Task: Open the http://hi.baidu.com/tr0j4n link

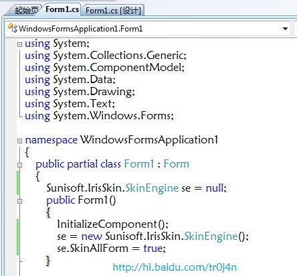Action: click(175, 267)
